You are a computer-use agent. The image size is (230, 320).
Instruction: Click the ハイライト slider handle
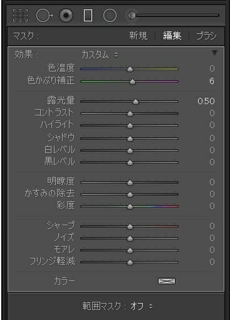click(130, 125)
